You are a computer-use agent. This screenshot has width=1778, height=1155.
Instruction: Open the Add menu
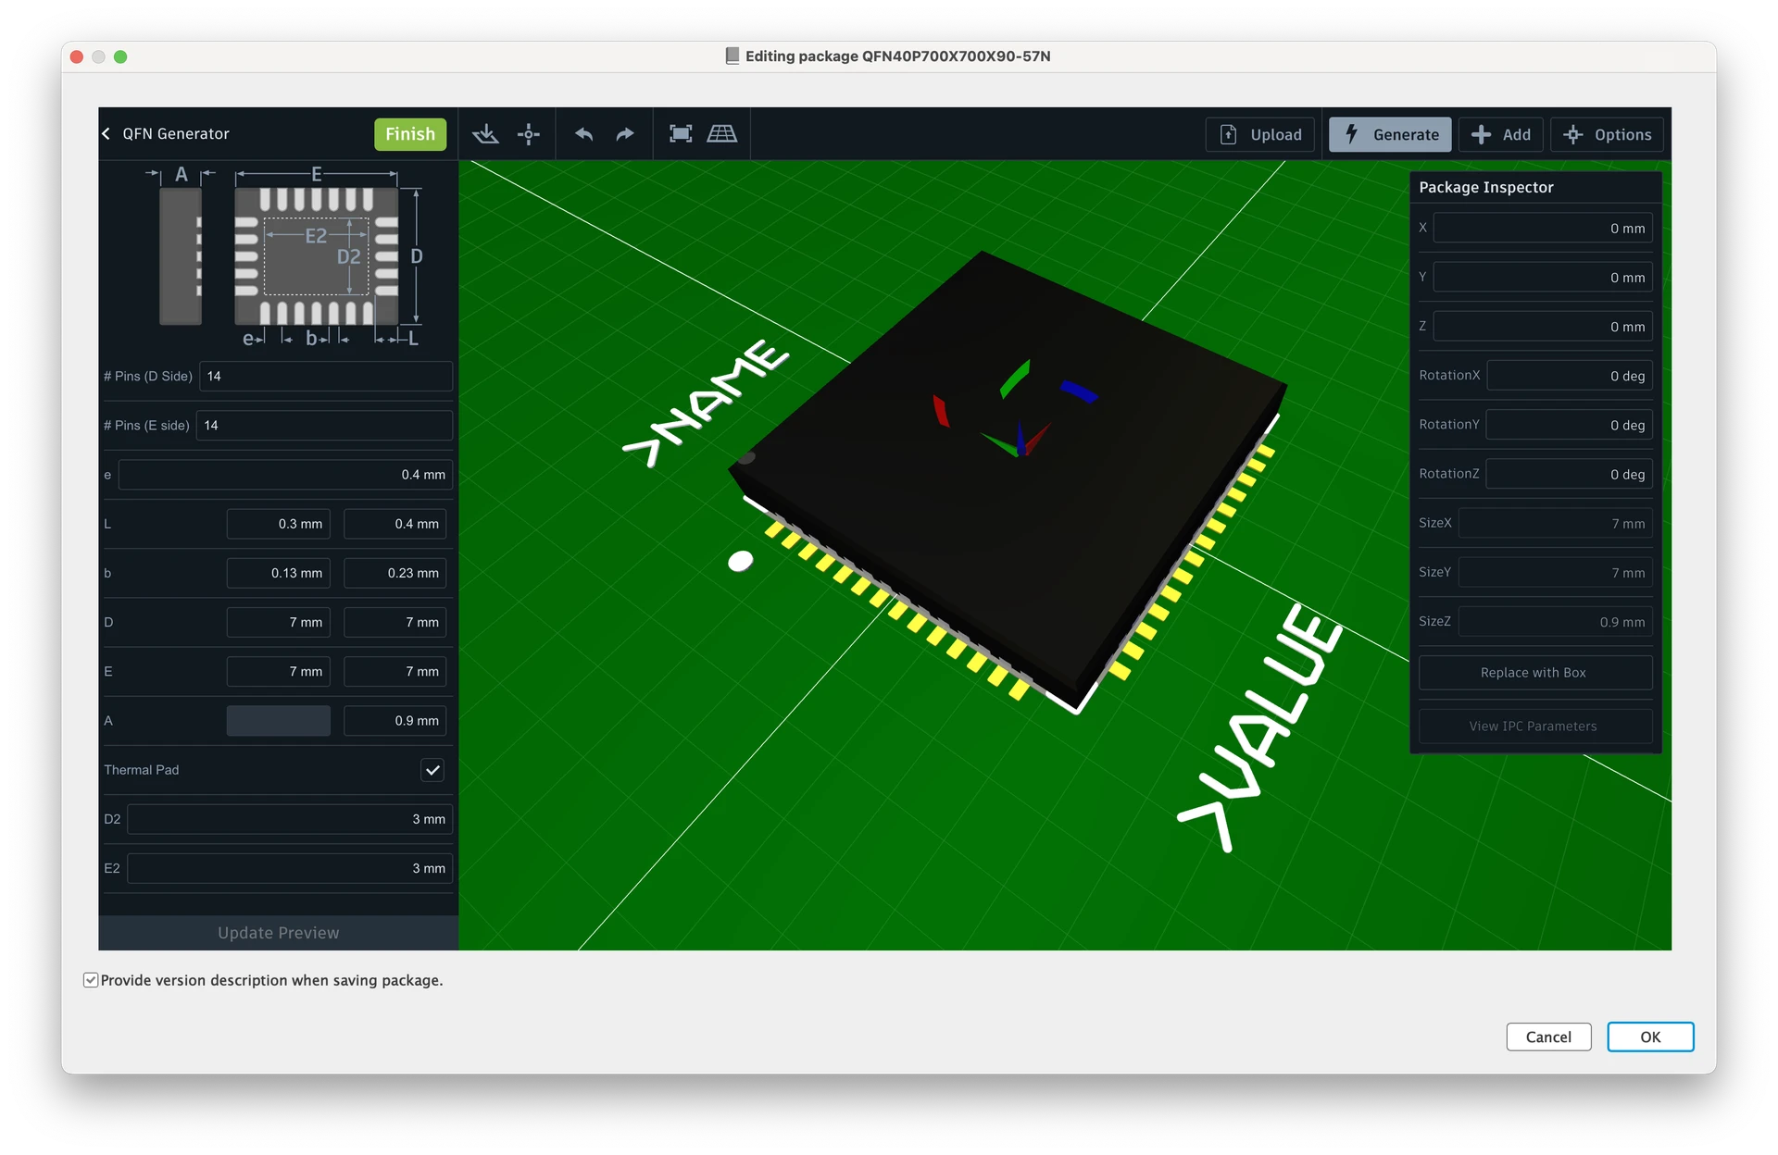1500,134
